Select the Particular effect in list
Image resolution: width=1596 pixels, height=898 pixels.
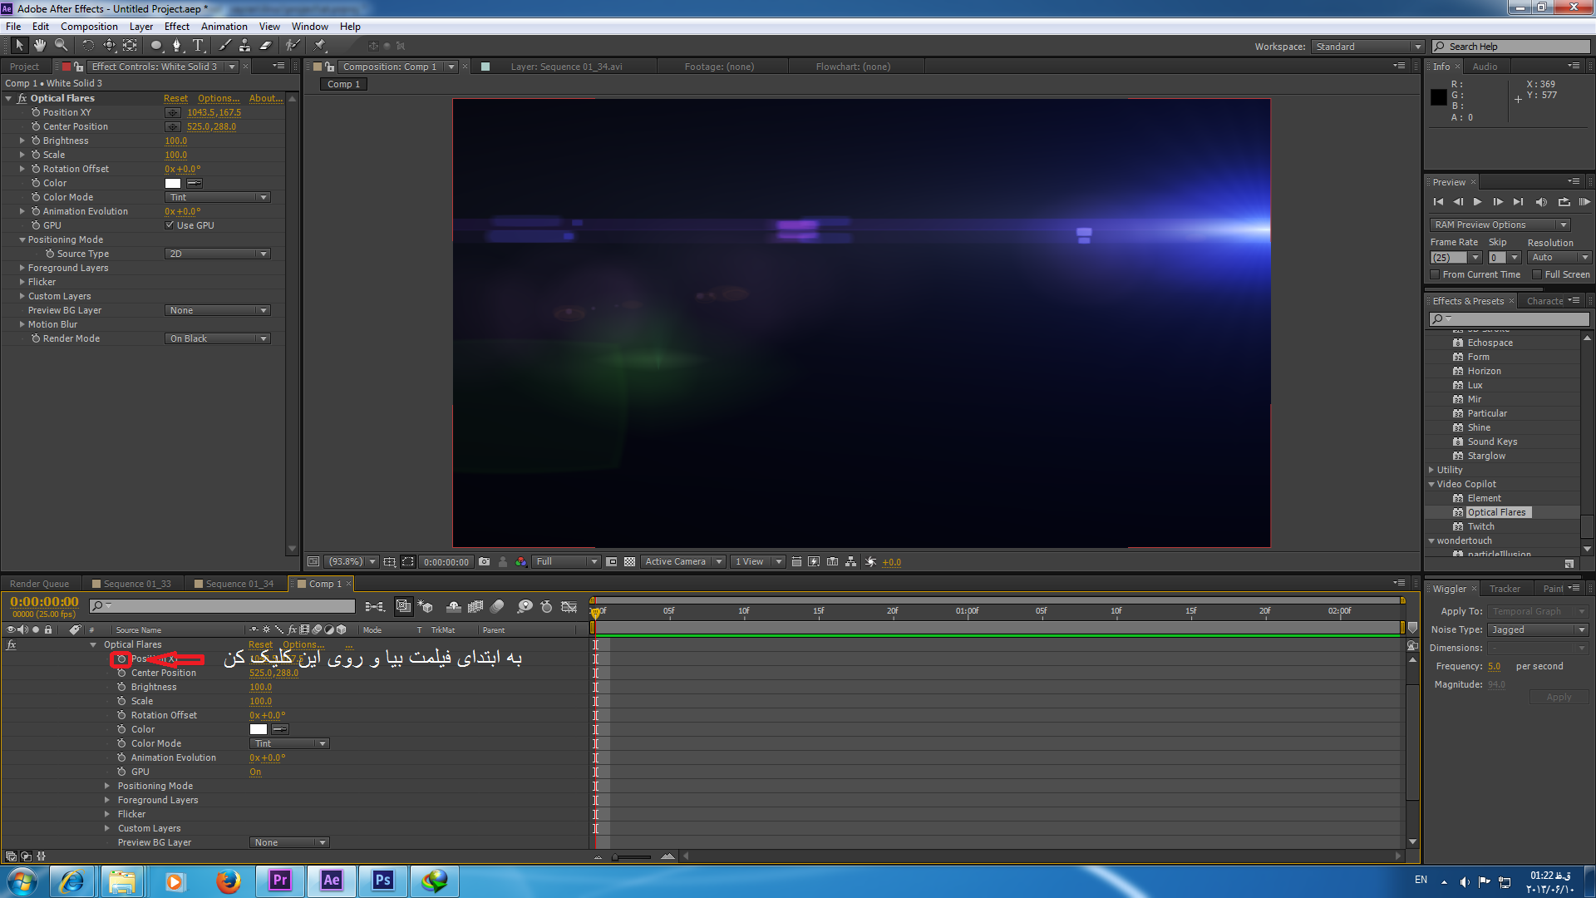pyautogui.click(x=1487, y=412)
